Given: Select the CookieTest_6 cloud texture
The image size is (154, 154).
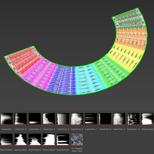Looking at the screenshot, I should pyautogui.click(x=77, y=119).
